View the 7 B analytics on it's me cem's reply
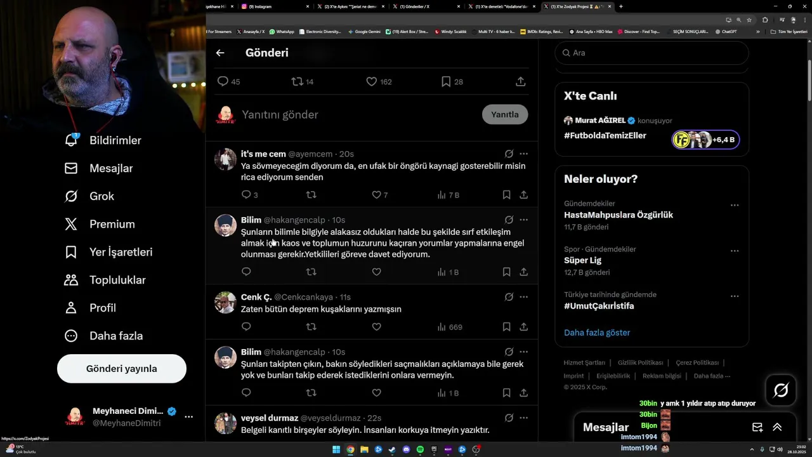The image size is (812, 457). pyautogui.click(x=448, y=195)
